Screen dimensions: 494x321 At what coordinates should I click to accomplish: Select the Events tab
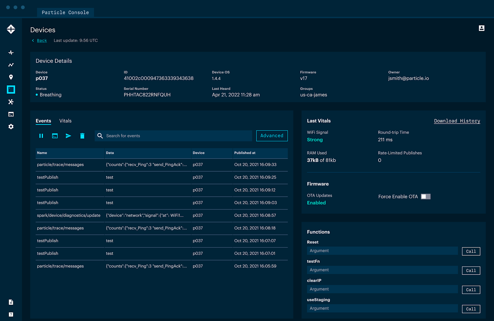[x=43, y=121]
